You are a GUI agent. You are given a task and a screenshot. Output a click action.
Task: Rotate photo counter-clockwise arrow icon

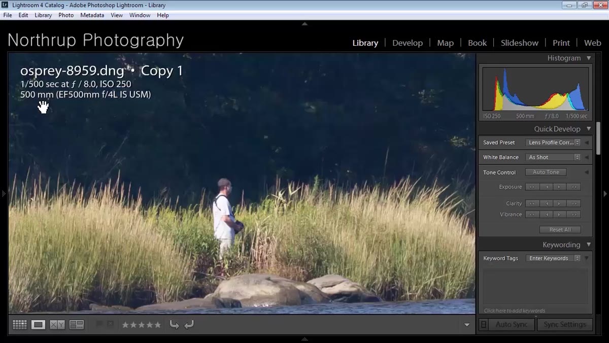click(175, 325)
